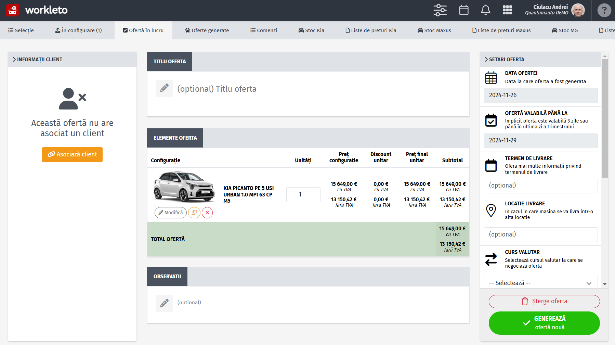
Task: Collapse the Informații client panel
Action: click(x=72, y=60)
